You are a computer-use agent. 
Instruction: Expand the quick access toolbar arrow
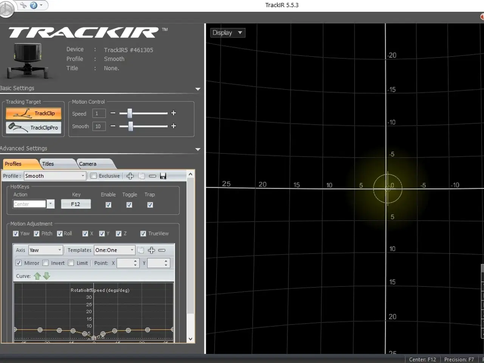pyautogui.click(x=41, y=5)
